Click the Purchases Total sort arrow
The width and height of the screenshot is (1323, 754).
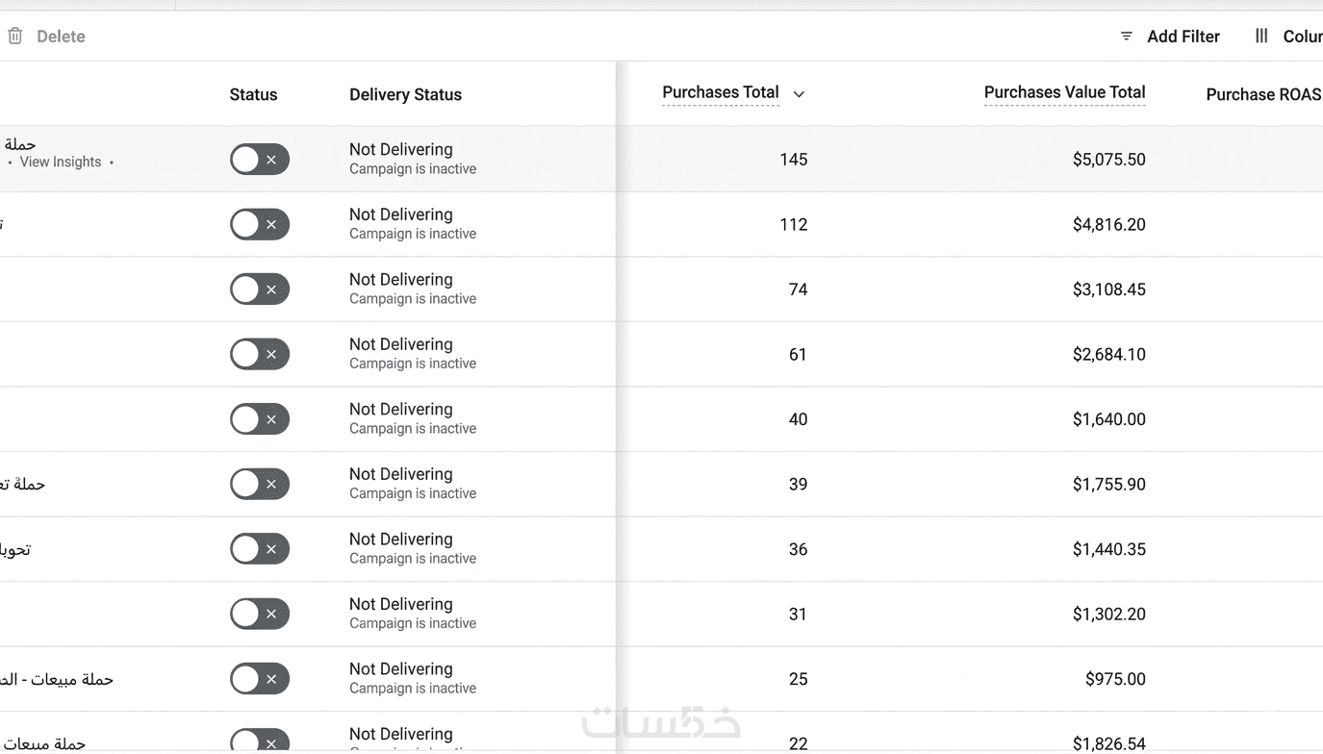tap(799, 94)
